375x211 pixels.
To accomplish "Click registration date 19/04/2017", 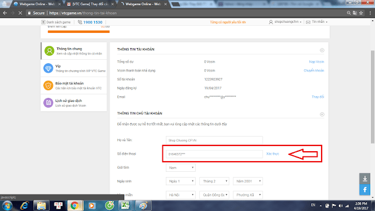I will (213, 88).
